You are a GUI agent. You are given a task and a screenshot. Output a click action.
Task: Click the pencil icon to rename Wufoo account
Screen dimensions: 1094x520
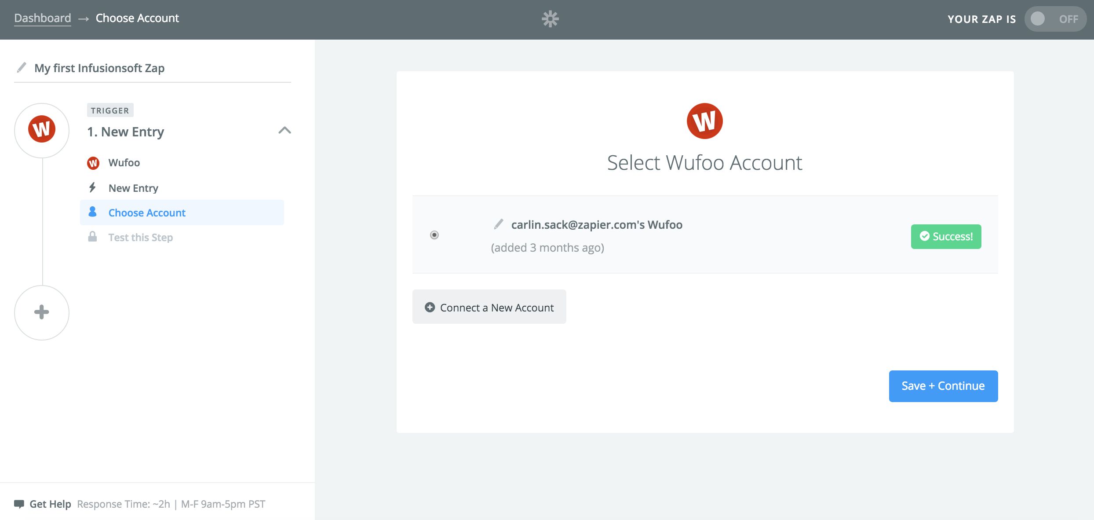coord(498,224)
